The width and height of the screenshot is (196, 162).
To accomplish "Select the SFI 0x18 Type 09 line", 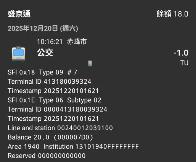I will pos(42,72).
